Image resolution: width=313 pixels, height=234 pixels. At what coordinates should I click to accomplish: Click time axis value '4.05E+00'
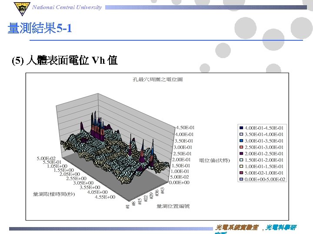pos(97,192)
